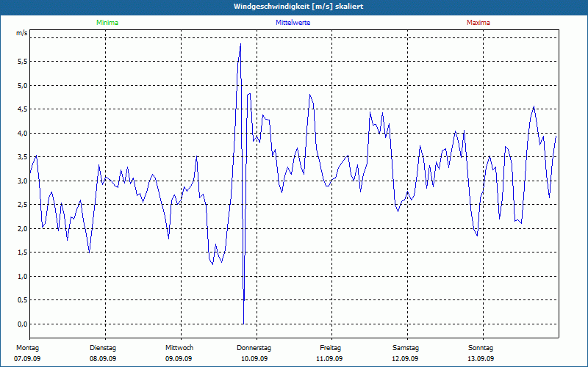This screenshot has height=367, width=588.
Task: Click the green Minima legend label
Action: tap(107, 23)
